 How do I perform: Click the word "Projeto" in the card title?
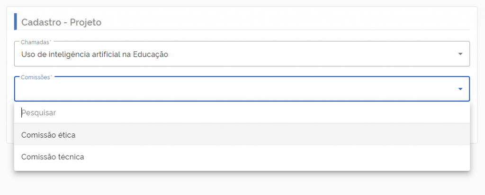86,22
